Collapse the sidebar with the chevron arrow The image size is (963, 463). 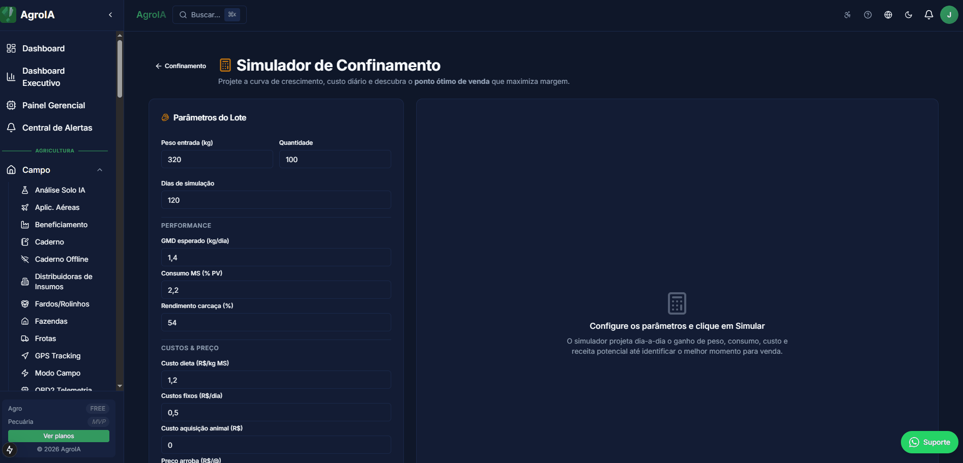point(110,15)
